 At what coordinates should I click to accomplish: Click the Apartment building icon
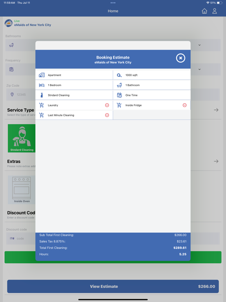tap(42, 75)
